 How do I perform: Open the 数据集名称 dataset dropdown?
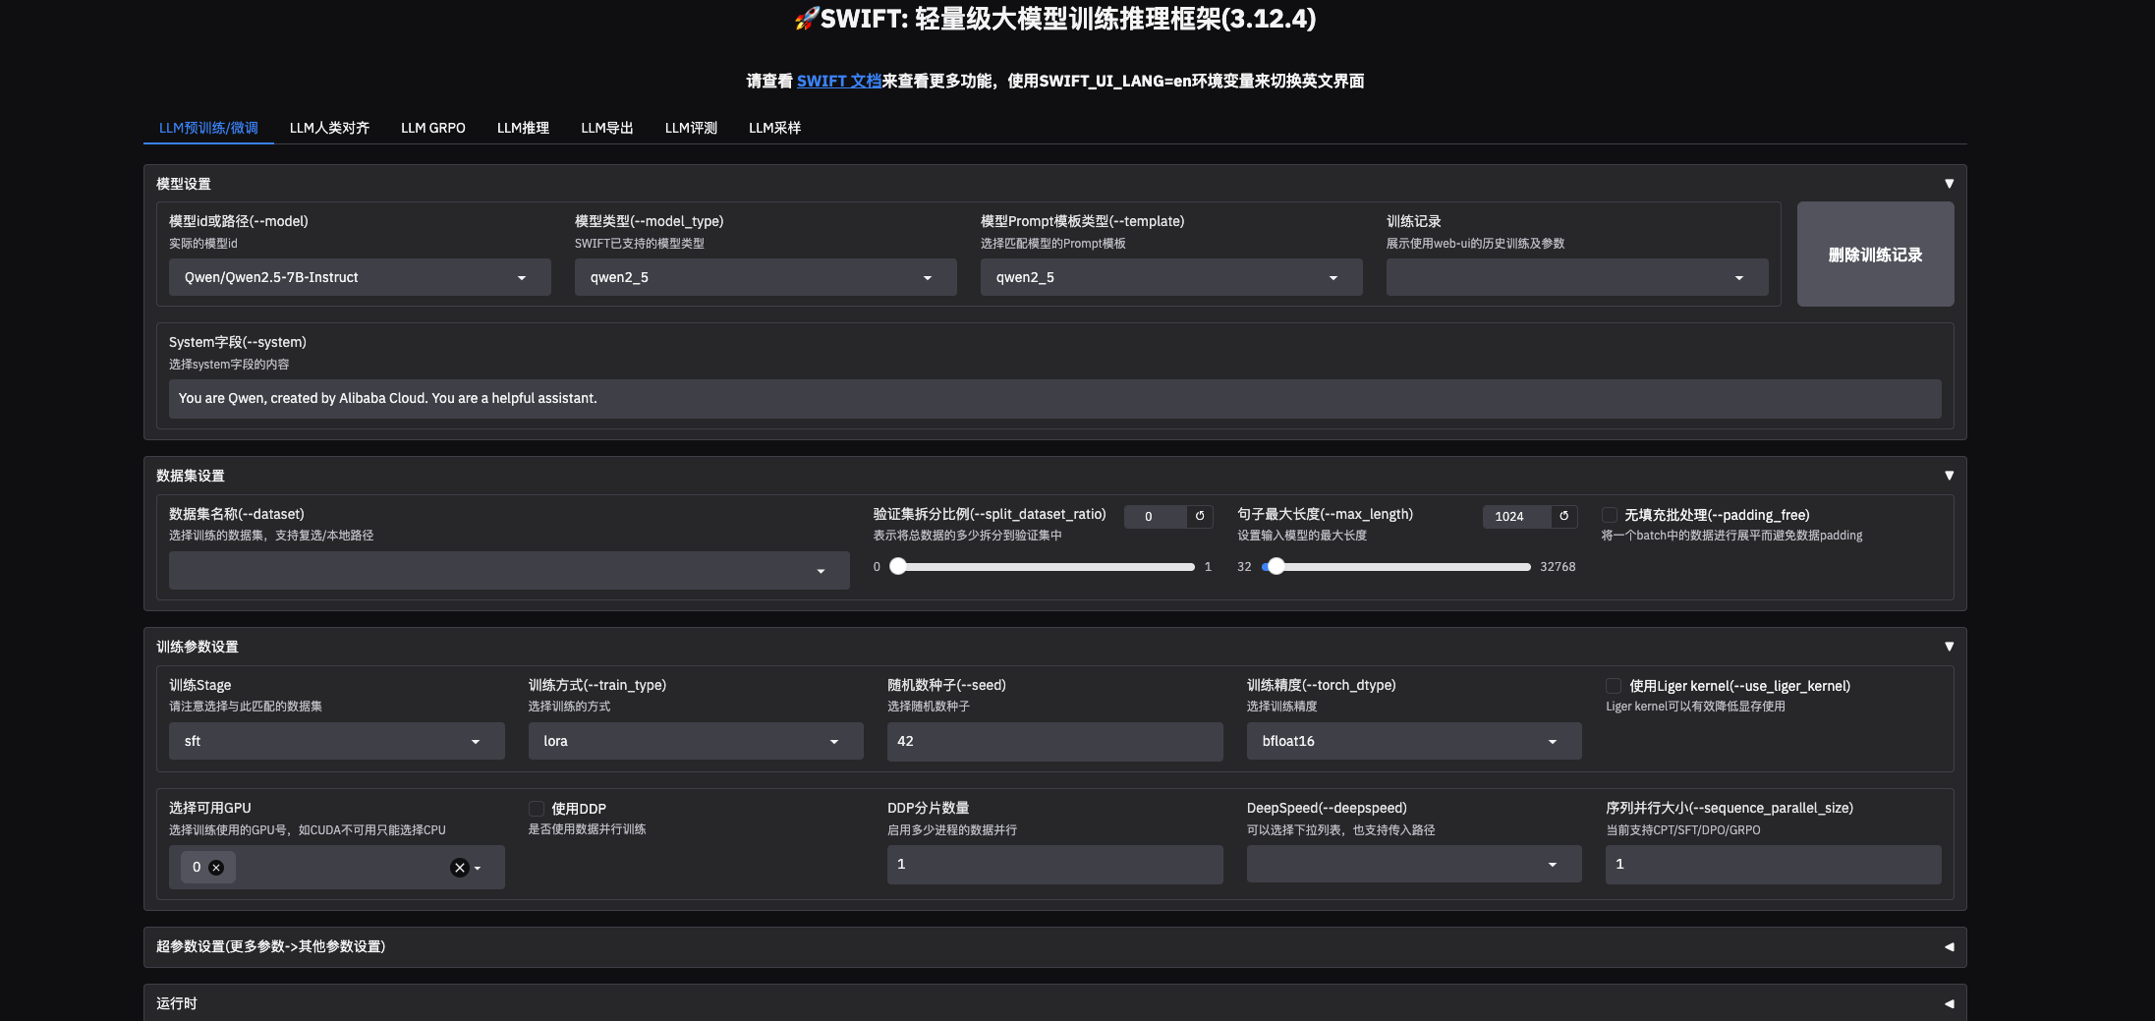tap(509, 571)
